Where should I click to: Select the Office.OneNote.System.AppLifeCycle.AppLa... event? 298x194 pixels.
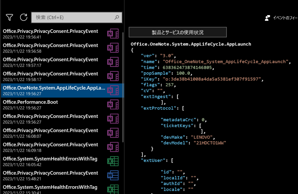coord(62,90)
